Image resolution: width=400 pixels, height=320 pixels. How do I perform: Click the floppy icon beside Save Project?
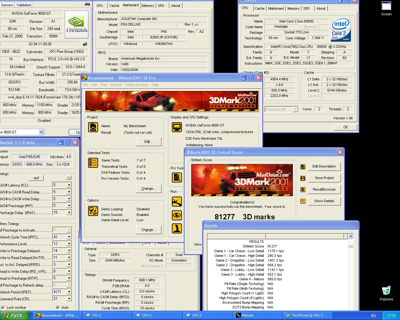pos(302,178)
